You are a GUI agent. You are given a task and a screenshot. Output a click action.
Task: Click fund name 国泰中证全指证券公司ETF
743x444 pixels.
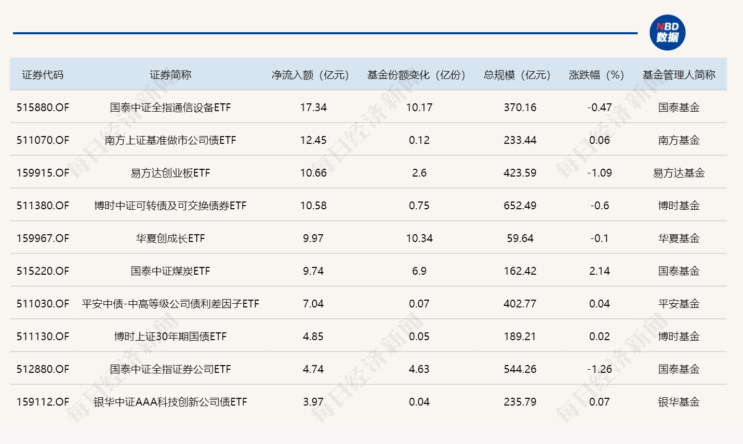[170, 369]
